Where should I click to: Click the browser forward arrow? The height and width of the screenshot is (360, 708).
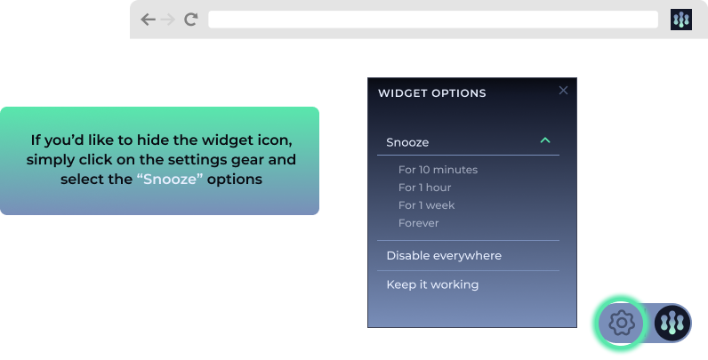(x=169, y=19)
